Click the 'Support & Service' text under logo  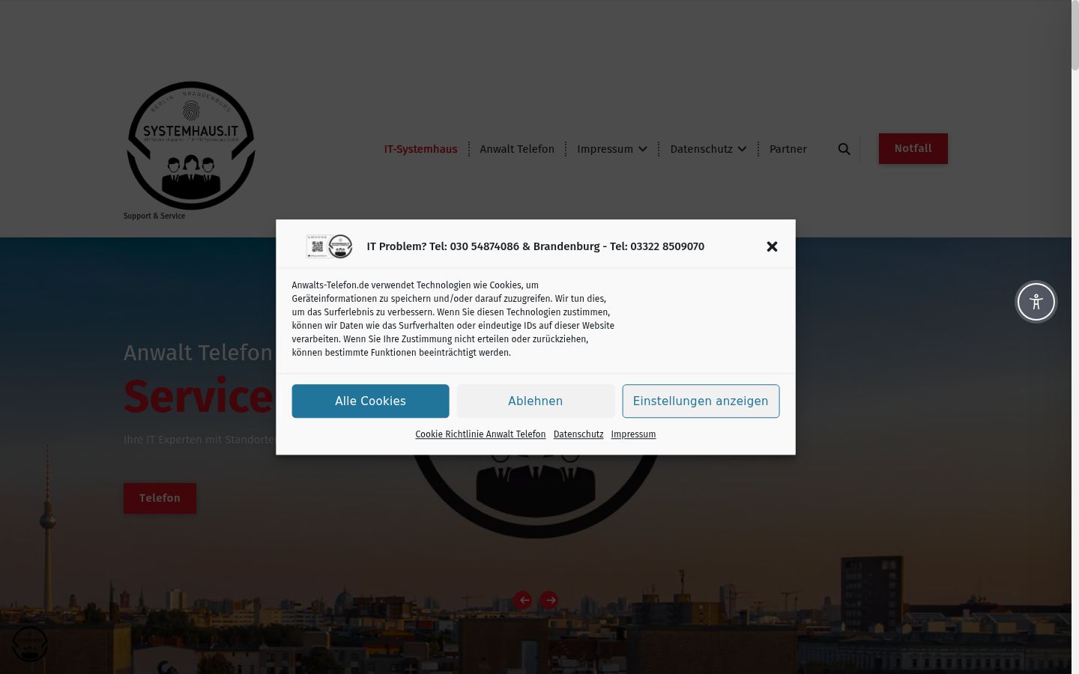pos(154,216)
